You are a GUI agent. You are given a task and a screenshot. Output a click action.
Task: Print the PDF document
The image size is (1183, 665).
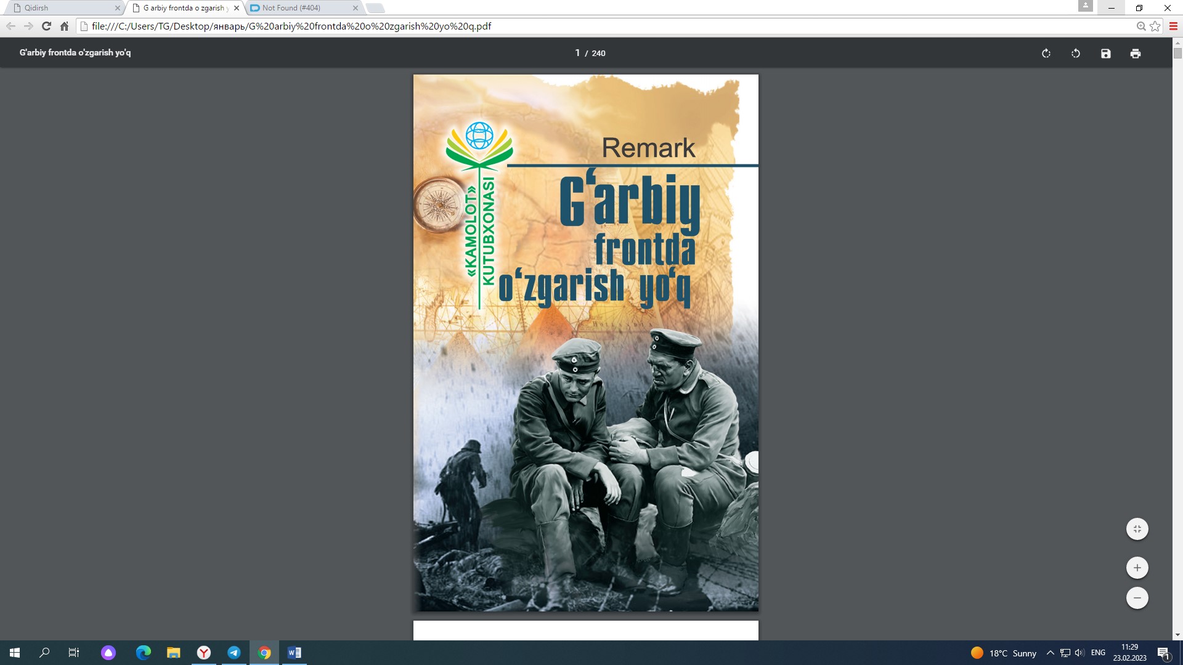click(1136, 54)
